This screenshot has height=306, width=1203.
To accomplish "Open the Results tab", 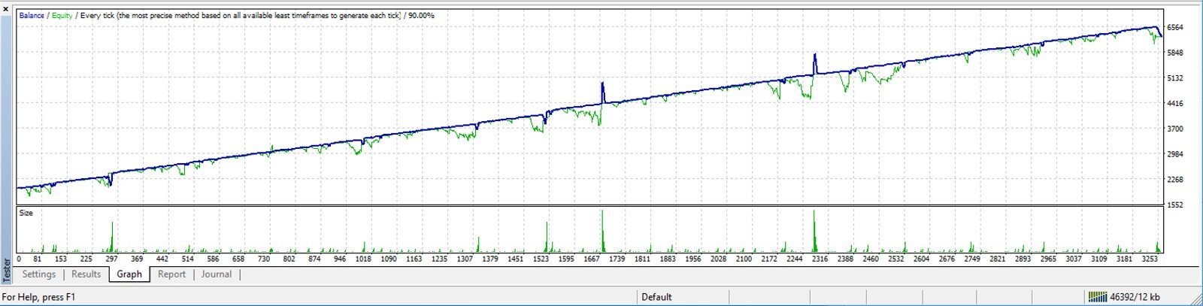I will click(x=86, y=274).
